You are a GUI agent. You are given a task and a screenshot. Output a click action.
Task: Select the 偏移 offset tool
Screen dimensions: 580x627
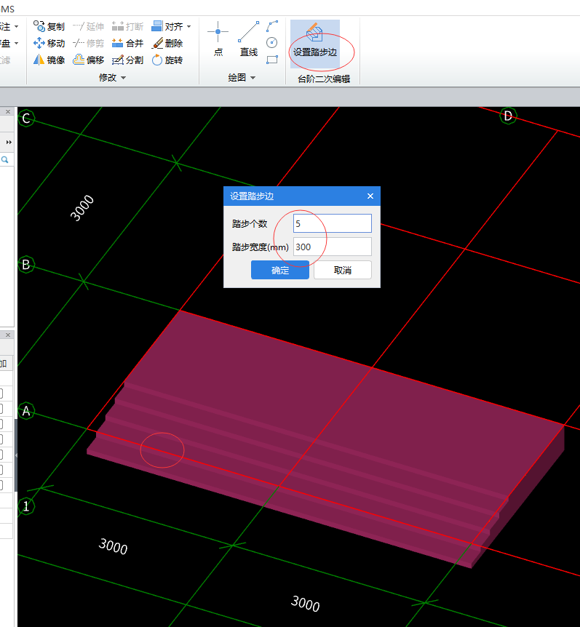(88, 60)
